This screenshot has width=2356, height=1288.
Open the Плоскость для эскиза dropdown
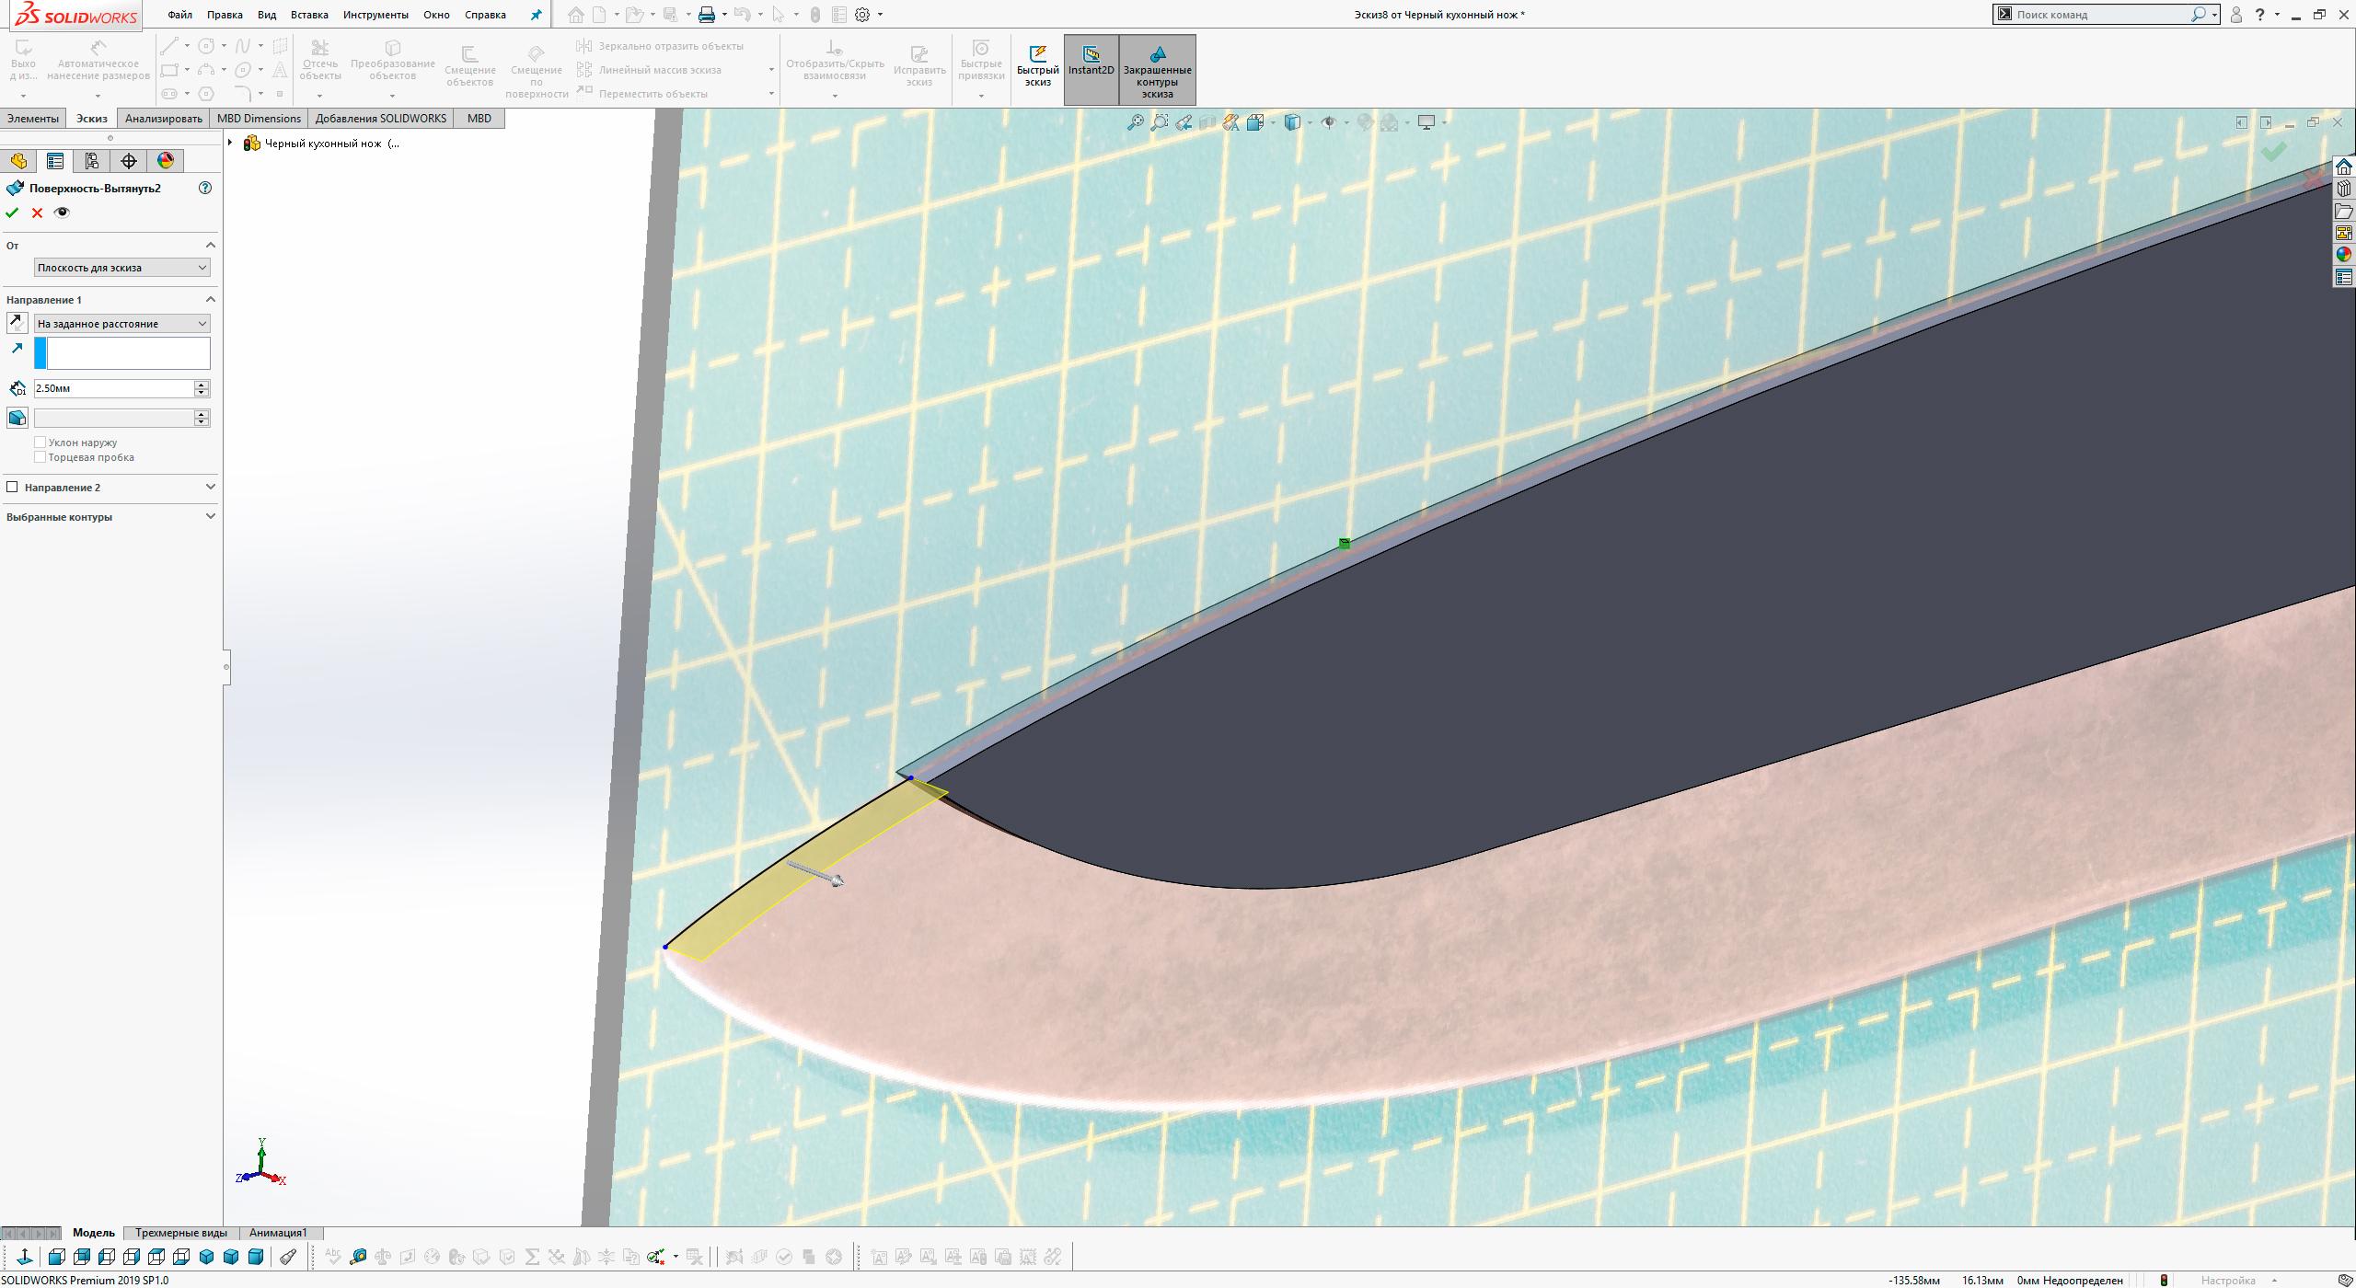(202, 267)
